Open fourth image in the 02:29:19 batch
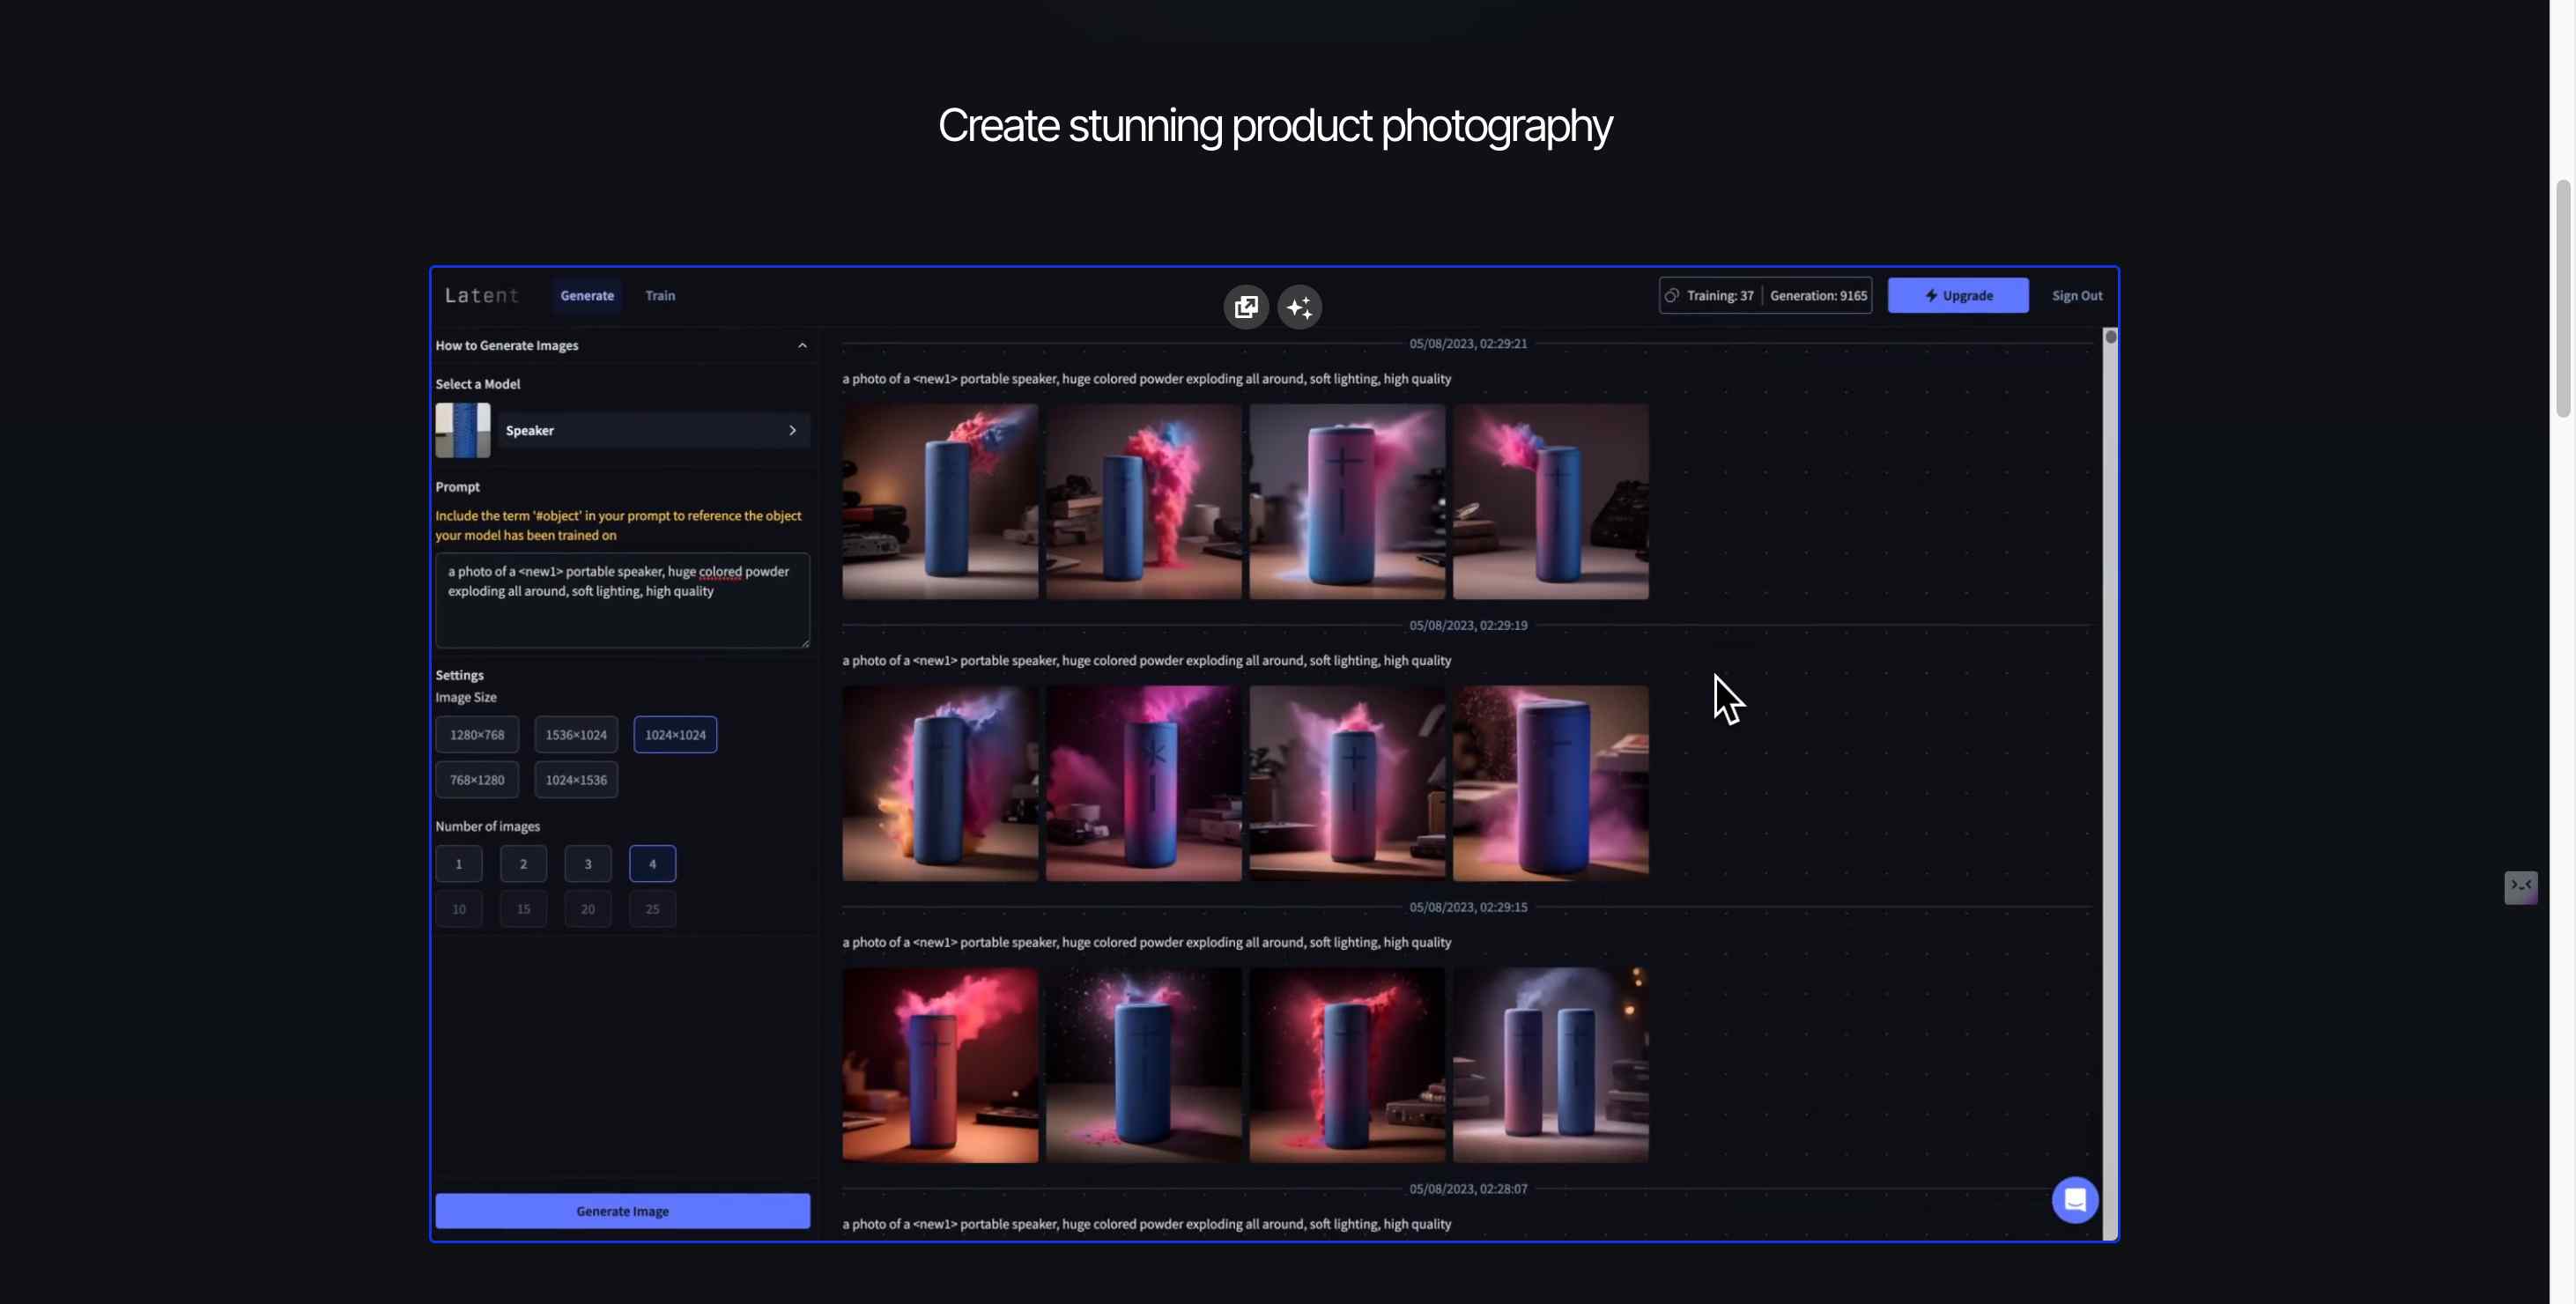 coord(1551,783)
